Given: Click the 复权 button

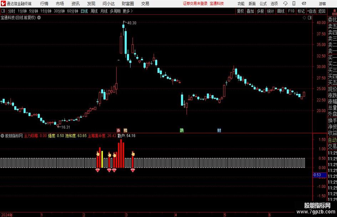Looking at the screenshot, I should tap(240, 11).
